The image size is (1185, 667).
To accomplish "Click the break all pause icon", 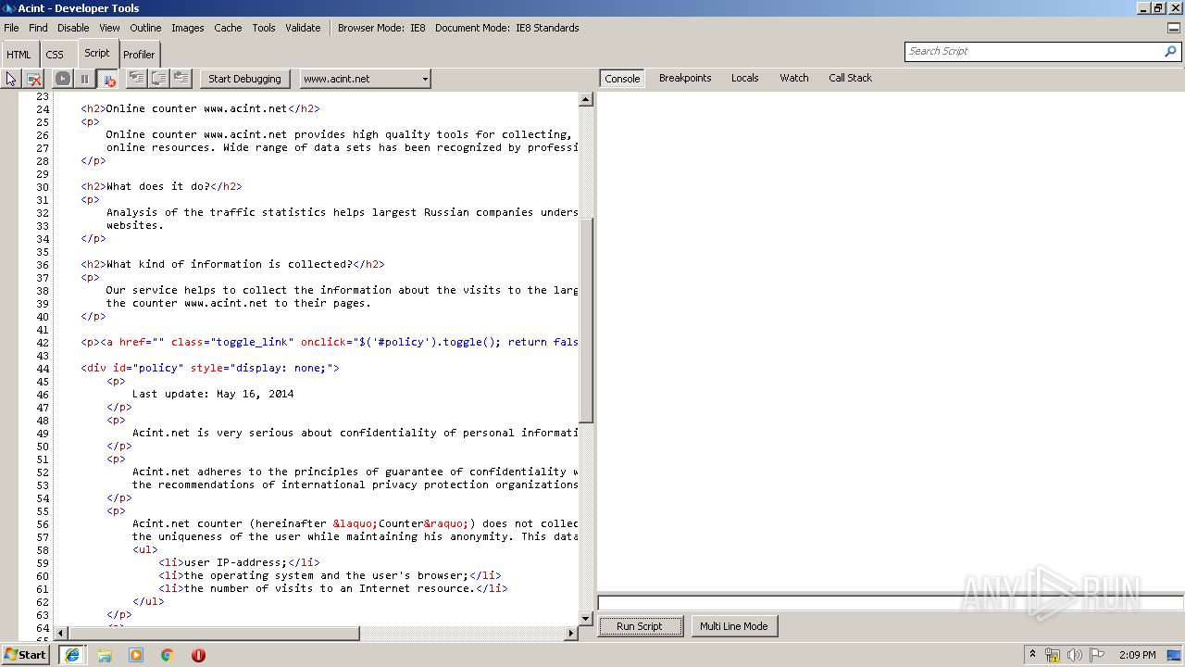I will coord(84,79).
